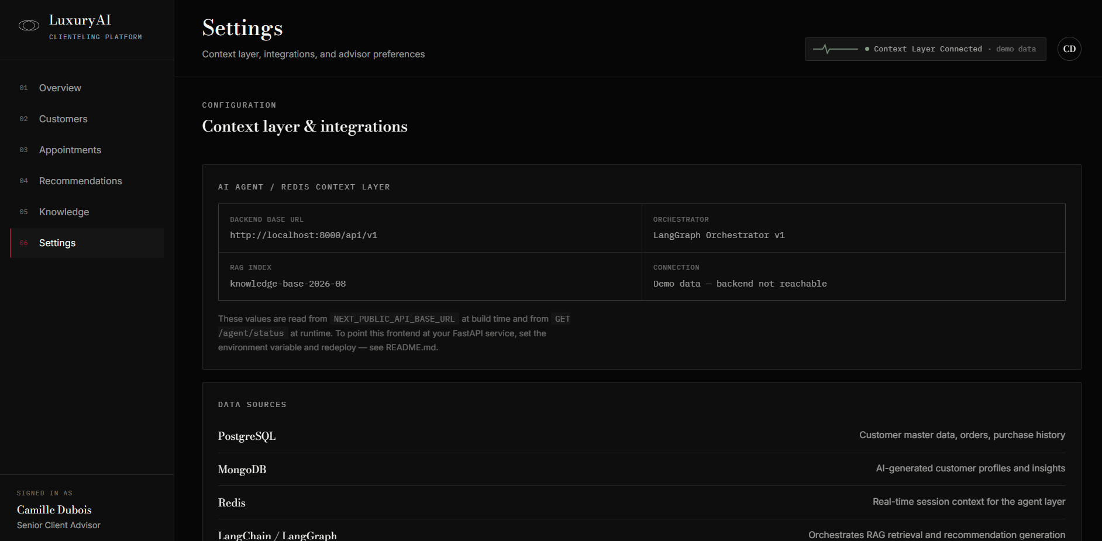Click the 'demo data' label in status badge
This screenshot has height=541, width=1102.
pyautogui.click(x=1016, y=49)
